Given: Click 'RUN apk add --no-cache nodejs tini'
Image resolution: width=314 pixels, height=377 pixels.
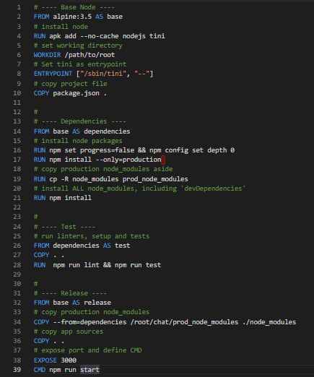Looking at the screenshot, I should [x=100, y=36].
